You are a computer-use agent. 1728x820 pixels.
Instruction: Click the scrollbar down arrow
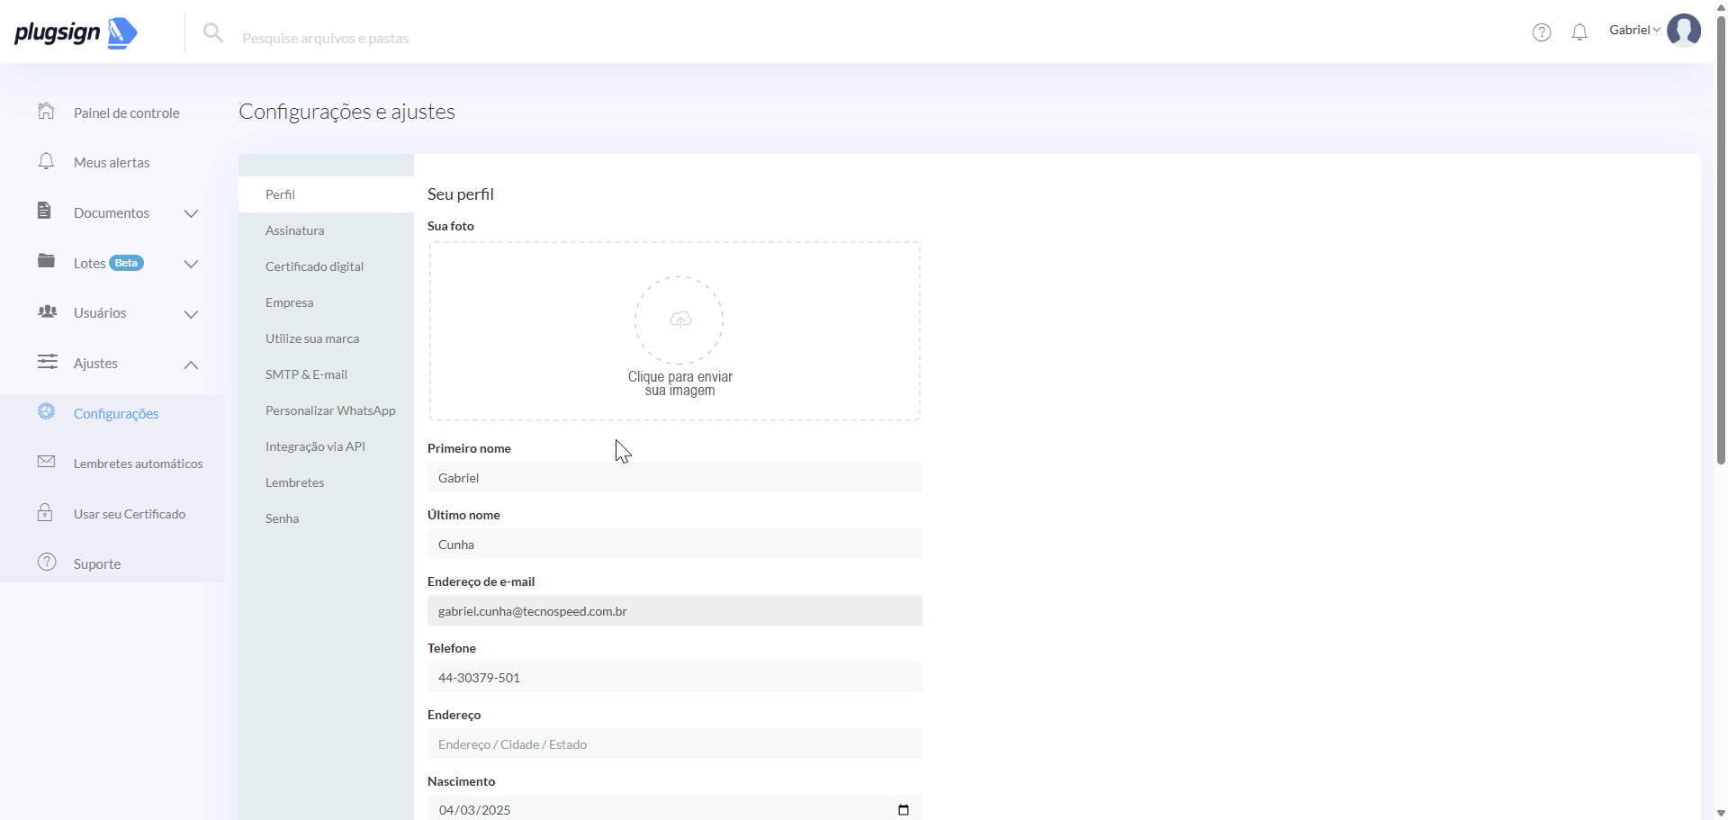(1721, 813)
